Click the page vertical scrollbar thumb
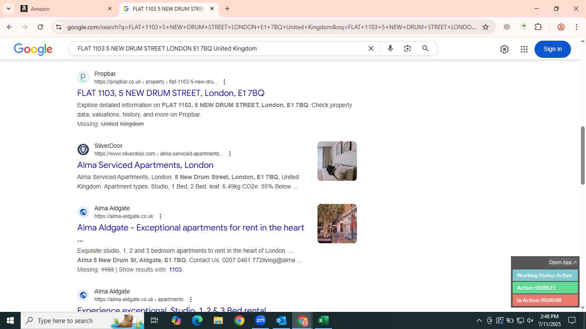 [583, 156]
